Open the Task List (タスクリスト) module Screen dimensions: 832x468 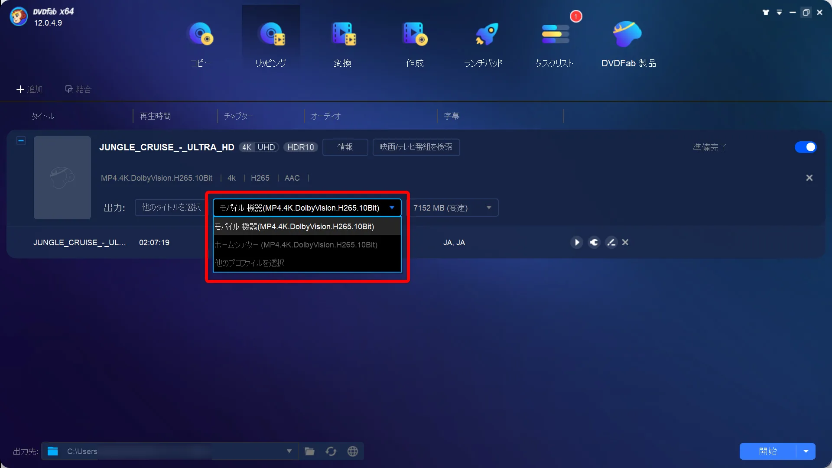point(555,45)
